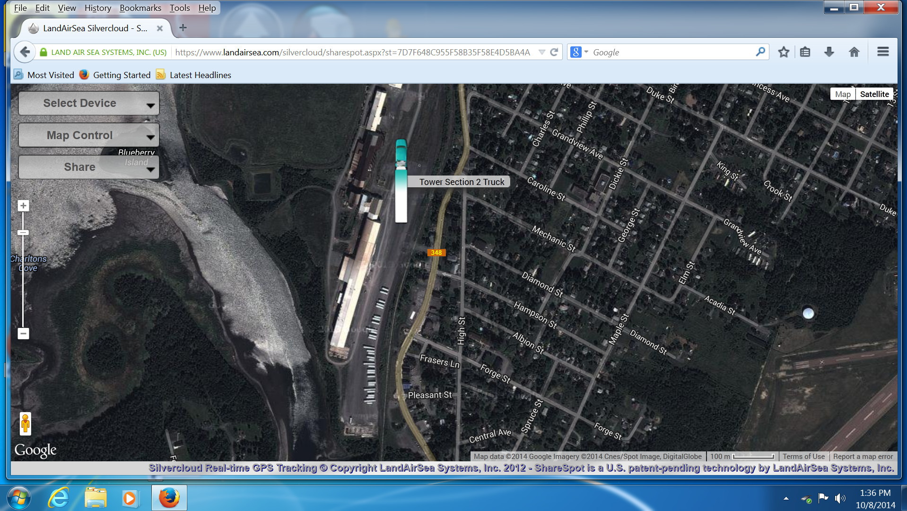Open the Firefox downloads arrow icon
The width and height of the screenshot is (907, 511).
(829, 52)
